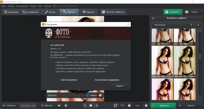Open the Техническая поддержка link
Screen dimensions: 204x109
point(107,80)
